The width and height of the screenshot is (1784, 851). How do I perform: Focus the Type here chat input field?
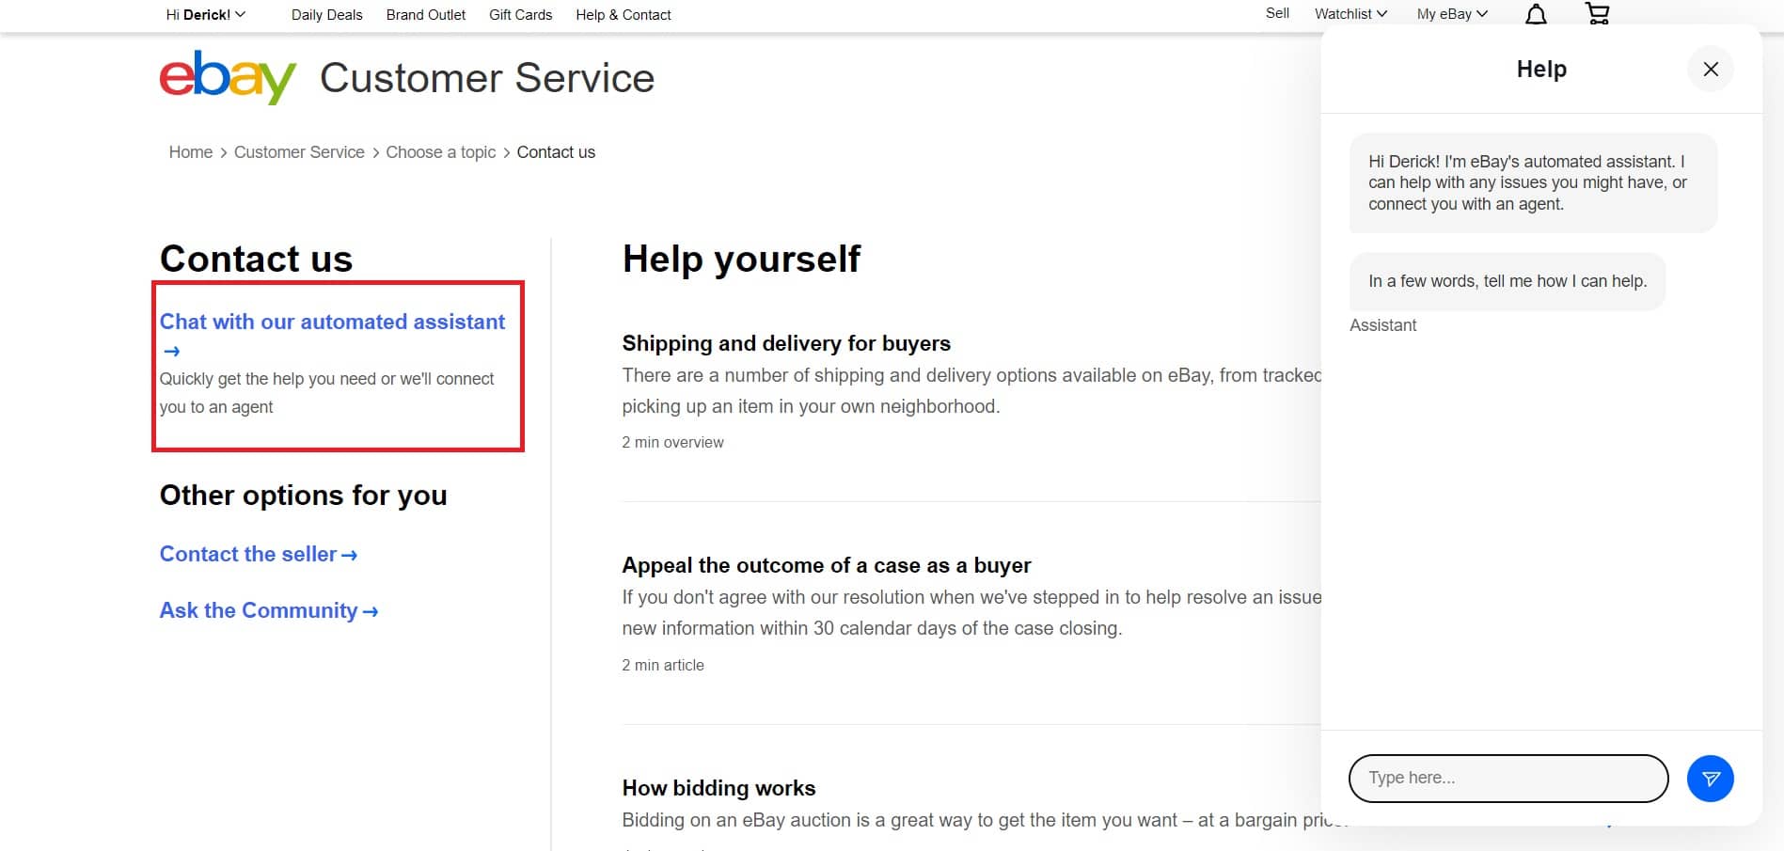tap(1508, 779)
